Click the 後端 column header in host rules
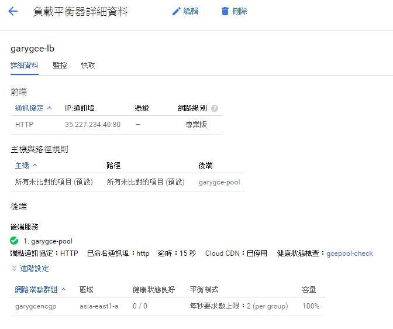The image size is (393, 329). pos(205,166)
